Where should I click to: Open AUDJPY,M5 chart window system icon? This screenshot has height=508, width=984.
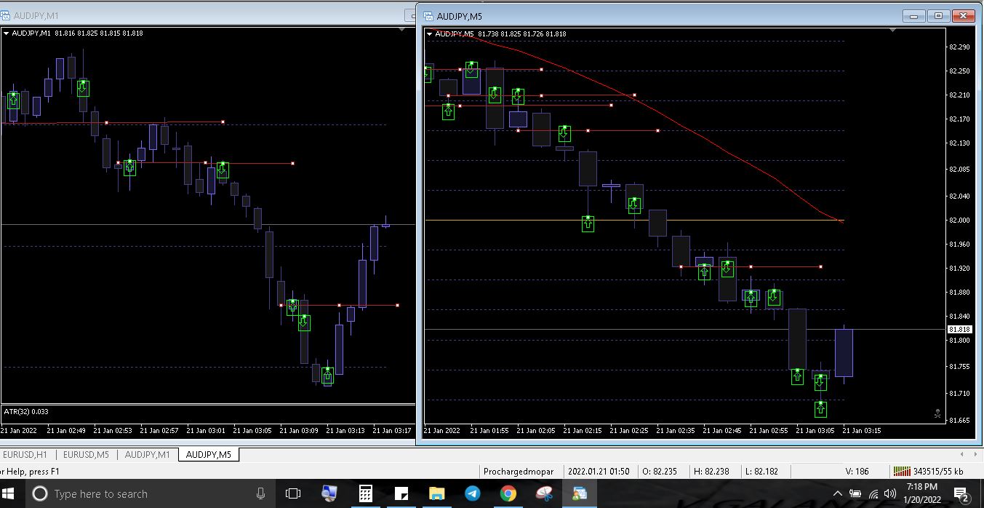(x=428, y=16)
